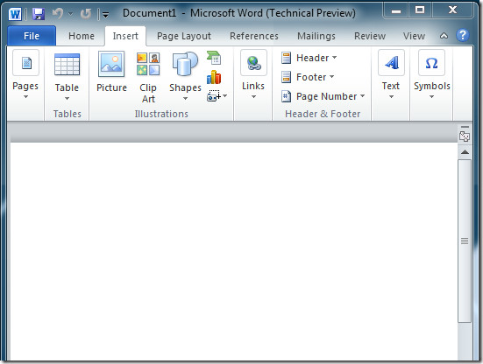The height and width of the screenshot is (364, 483).
Task: Click the vertical scrollbar up arrow
Action: 465,152
